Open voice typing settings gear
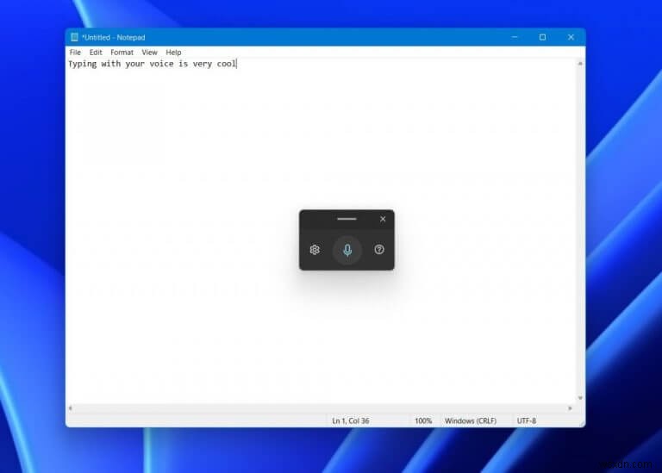This screenshot has height=473, width=662. (315, 250)
